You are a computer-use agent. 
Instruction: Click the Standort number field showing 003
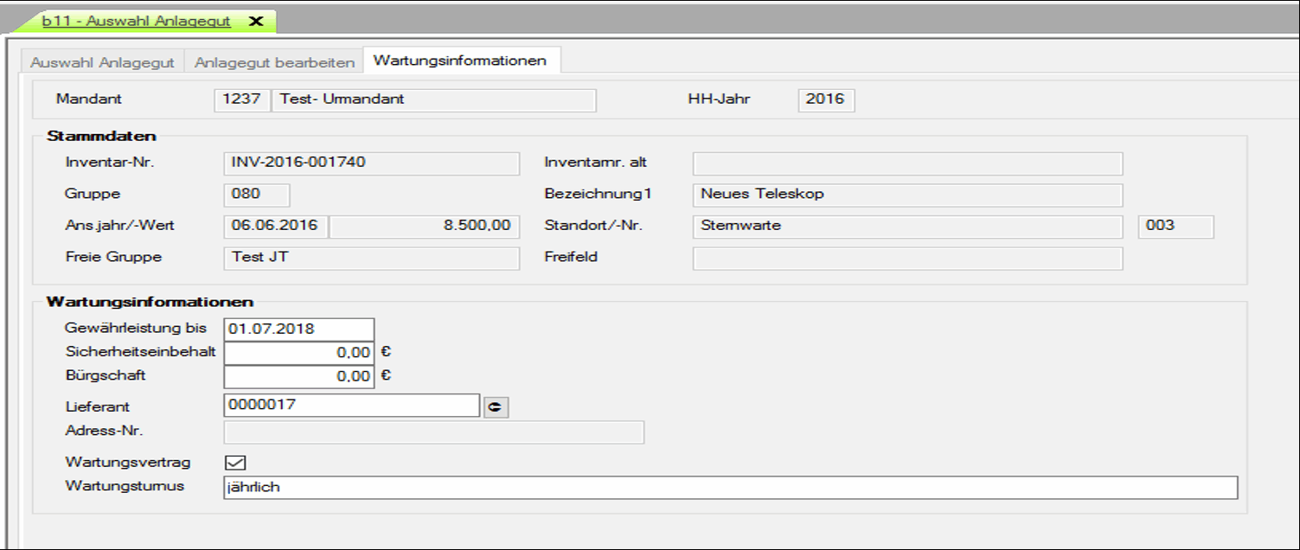tap(1175, 227)
